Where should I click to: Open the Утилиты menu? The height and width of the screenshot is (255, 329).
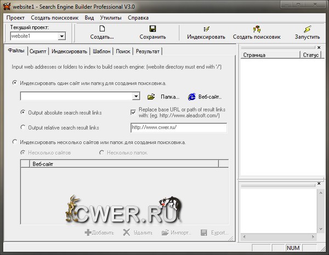tap(111, 17)
